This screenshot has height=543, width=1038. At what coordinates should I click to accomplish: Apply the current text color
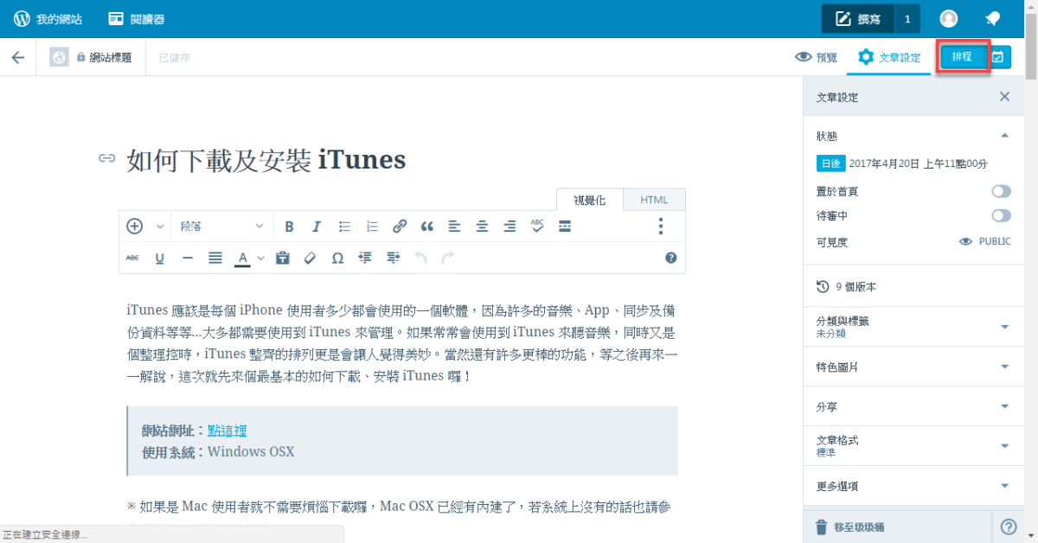pos(243,258)
